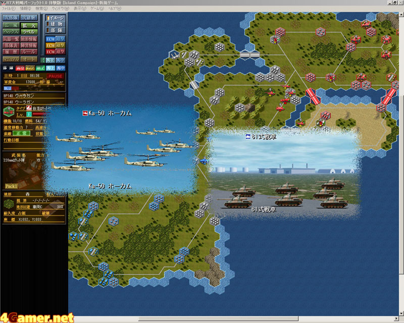The image size is (404, 323).
Task: Click the forest terrain hex icon
Action: 9,204
